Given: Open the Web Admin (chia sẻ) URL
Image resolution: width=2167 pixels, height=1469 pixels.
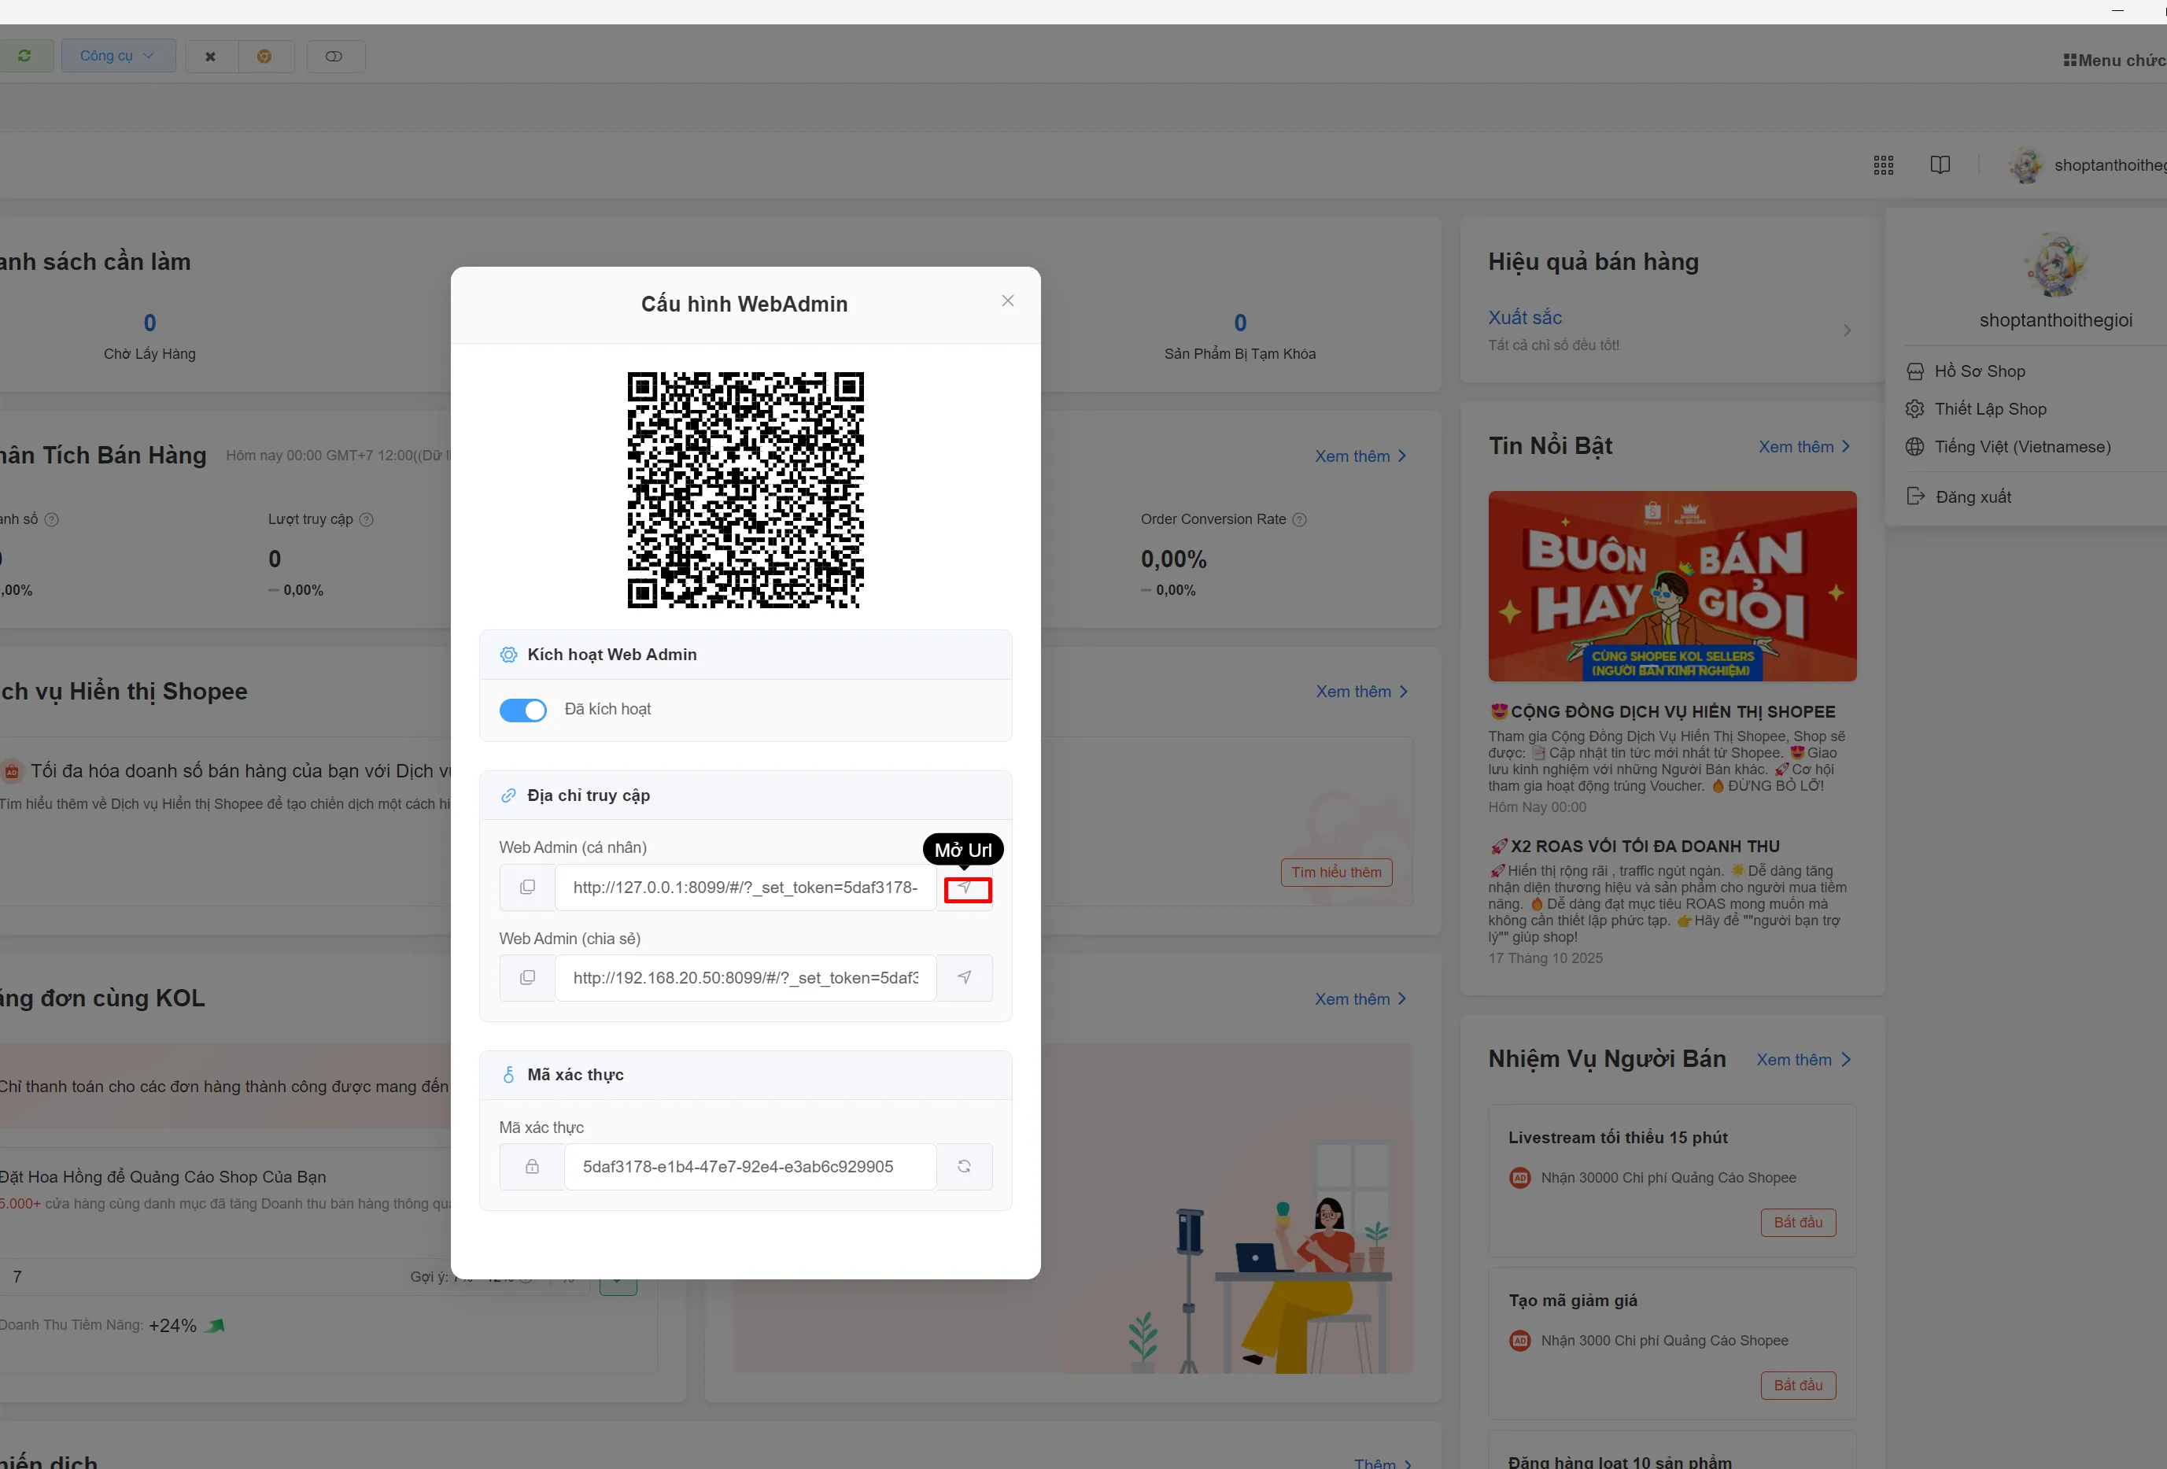Looking at the screenshot, I should 965,977.
